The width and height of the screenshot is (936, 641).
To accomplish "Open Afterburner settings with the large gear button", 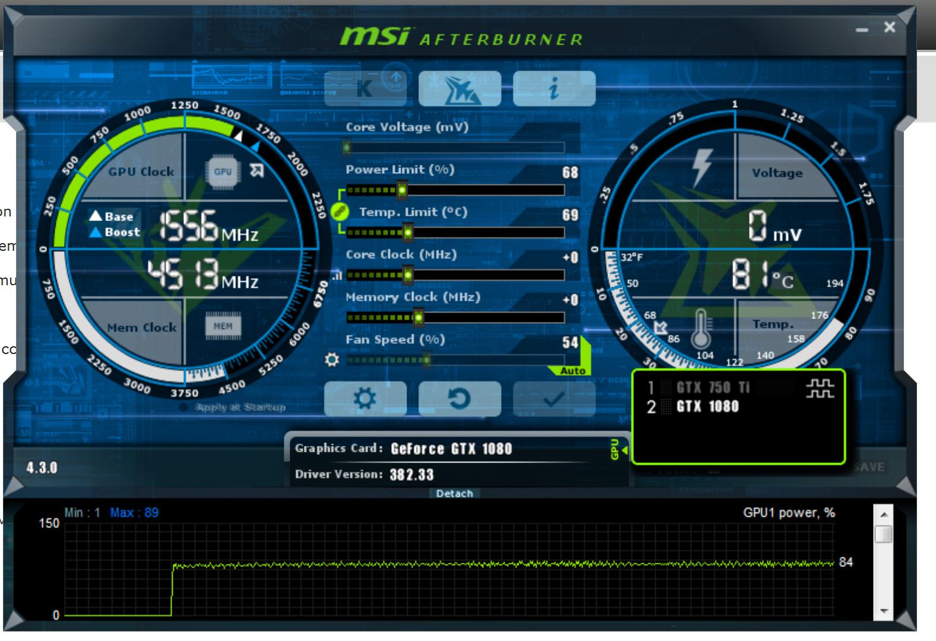I will click(x=365, y=398).
